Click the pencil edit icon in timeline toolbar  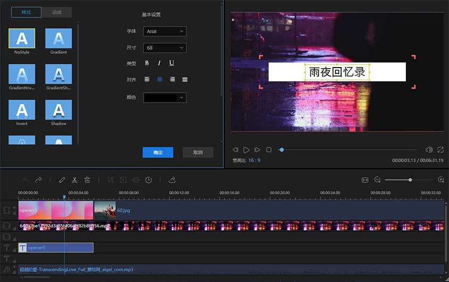click(62, 180)
